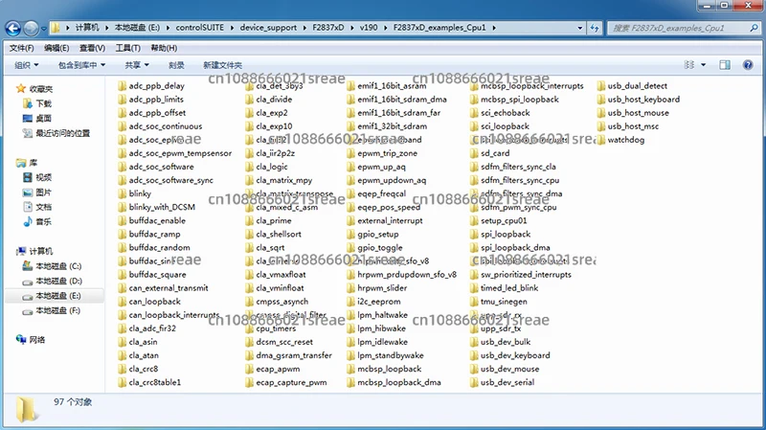Click the Forward navigation arrow
Image resolution: width=766 pixels, height=430 pixels.
31,29
